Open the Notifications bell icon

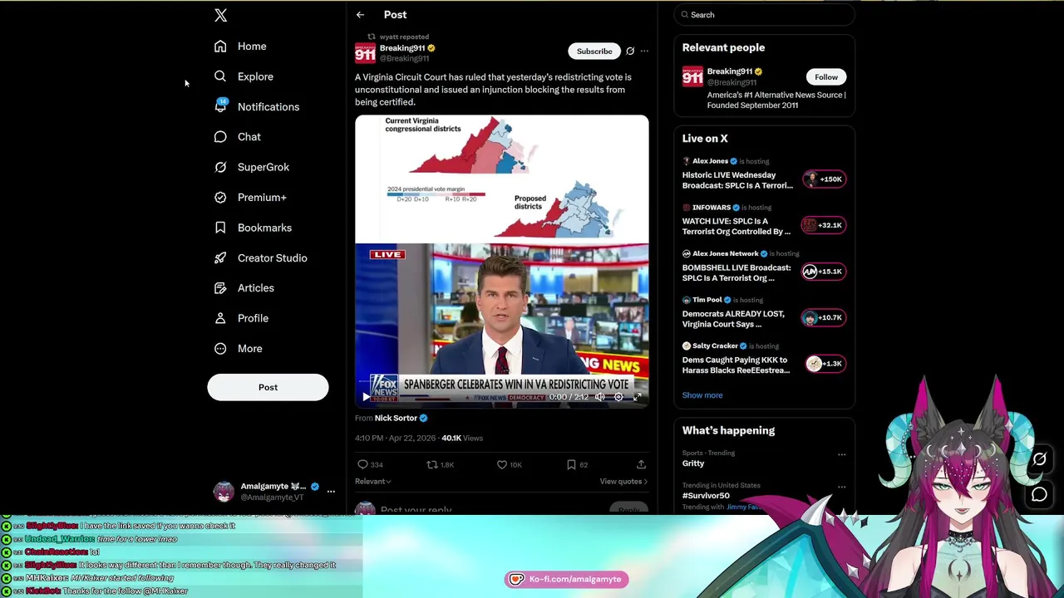[220, 106]
